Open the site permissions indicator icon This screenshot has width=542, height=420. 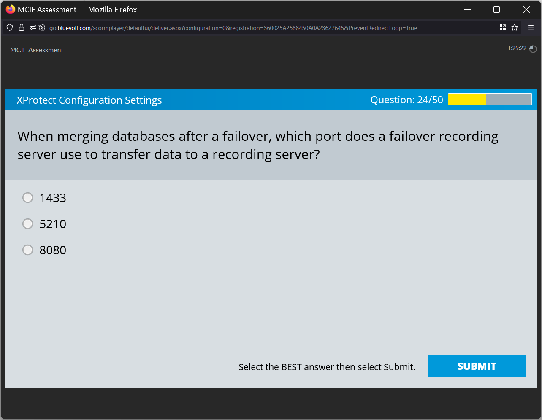tap(33, 27)
